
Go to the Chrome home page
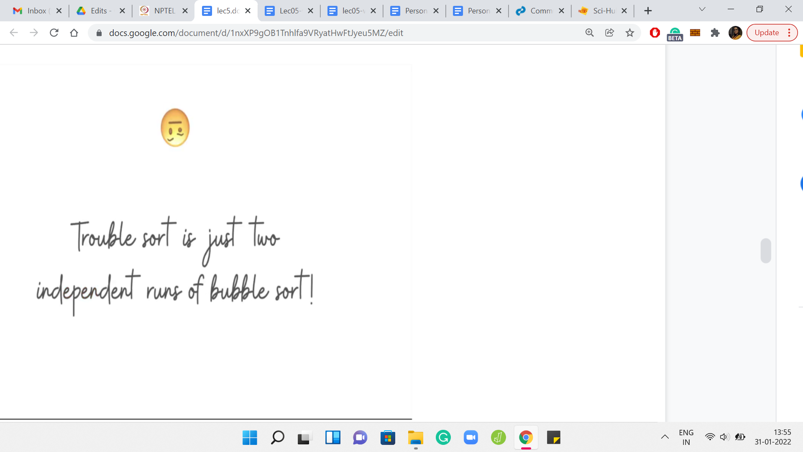click(74, 33)
